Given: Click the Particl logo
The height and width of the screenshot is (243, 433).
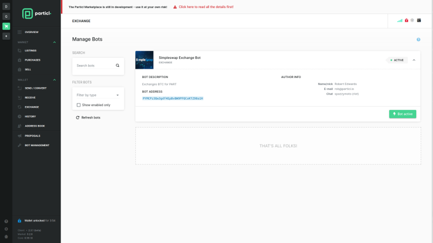Looking at the screenshot, I should tap(36, 14).
